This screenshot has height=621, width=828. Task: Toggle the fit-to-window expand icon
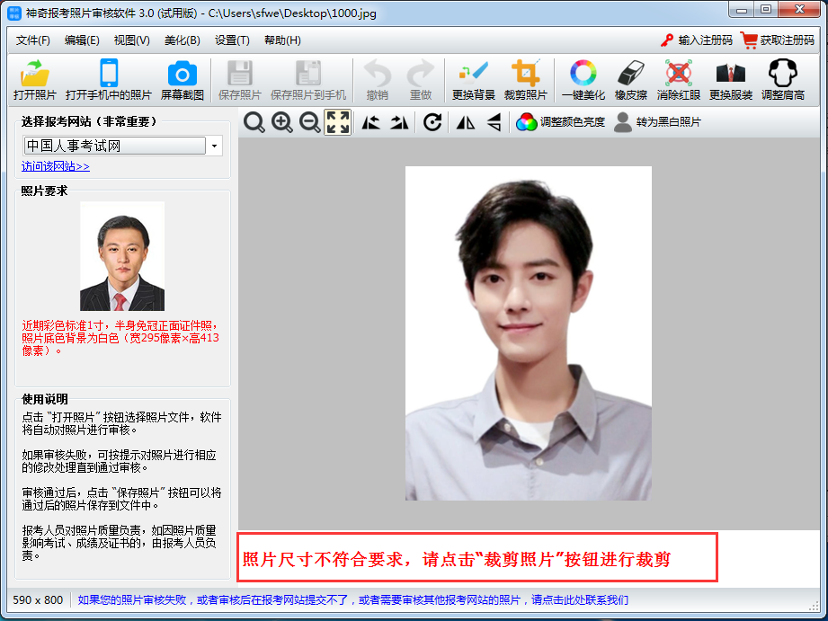337,122
